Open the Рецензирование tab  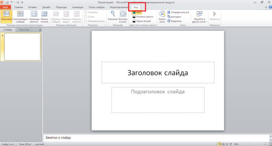coord(119,7)
